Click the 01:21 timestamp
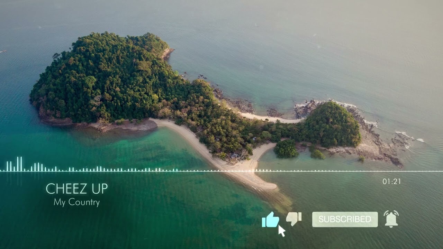This screenshot has height=249, width=443. [392, 181]
